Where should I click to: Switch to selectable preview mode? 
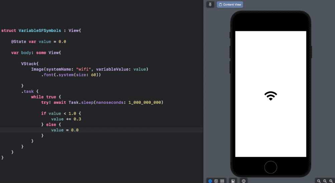[x=216, y=181]
